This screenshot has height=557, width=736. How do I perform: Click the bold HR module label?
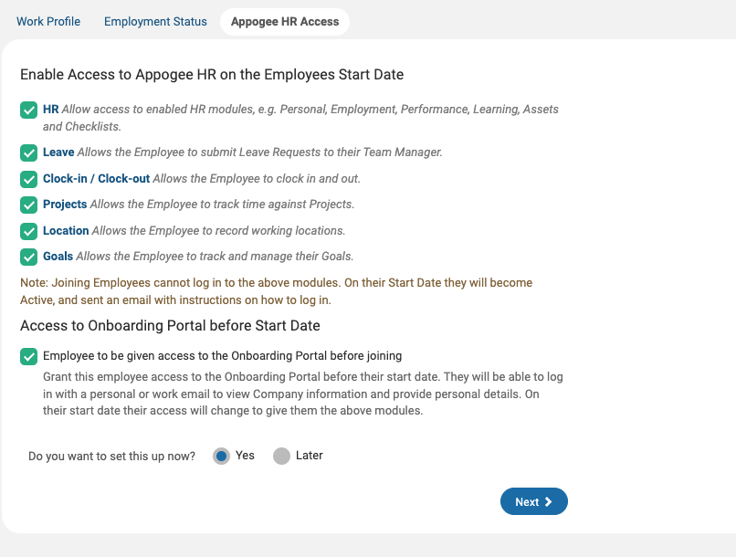click(x=50, y=109)
